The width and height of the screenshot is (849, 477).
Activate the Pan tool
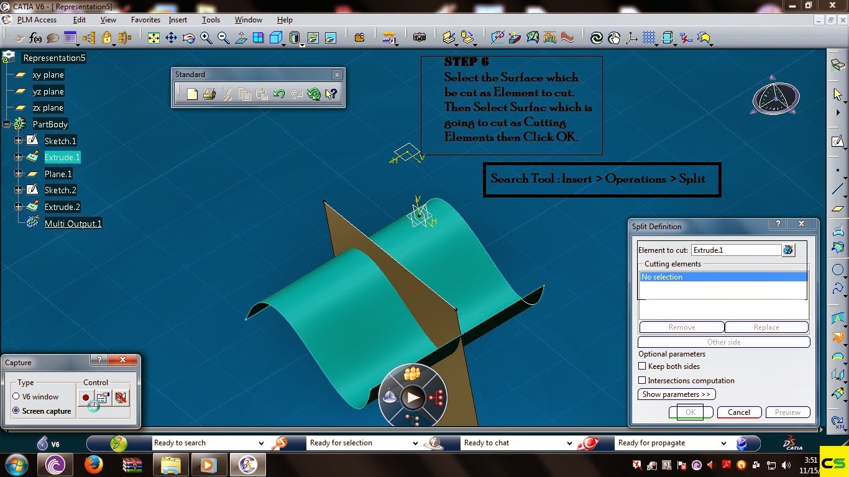pos(171,37)
